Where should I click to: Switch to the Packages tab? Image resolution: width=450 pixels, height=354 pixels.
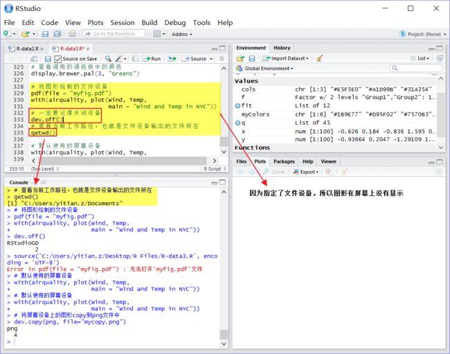(x=284, y=161)
